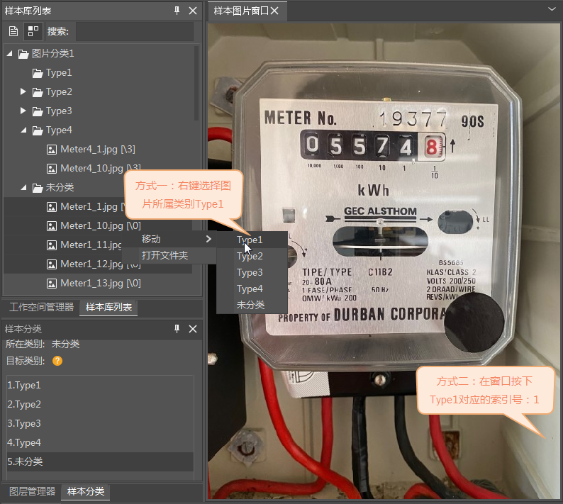
Task: Collapse the Type4 folder node
Action: click(x=23, y=130)
